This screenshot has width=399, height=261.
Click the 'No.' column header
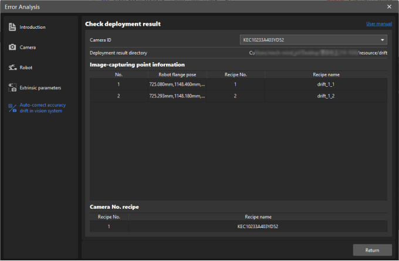[119, 74]
